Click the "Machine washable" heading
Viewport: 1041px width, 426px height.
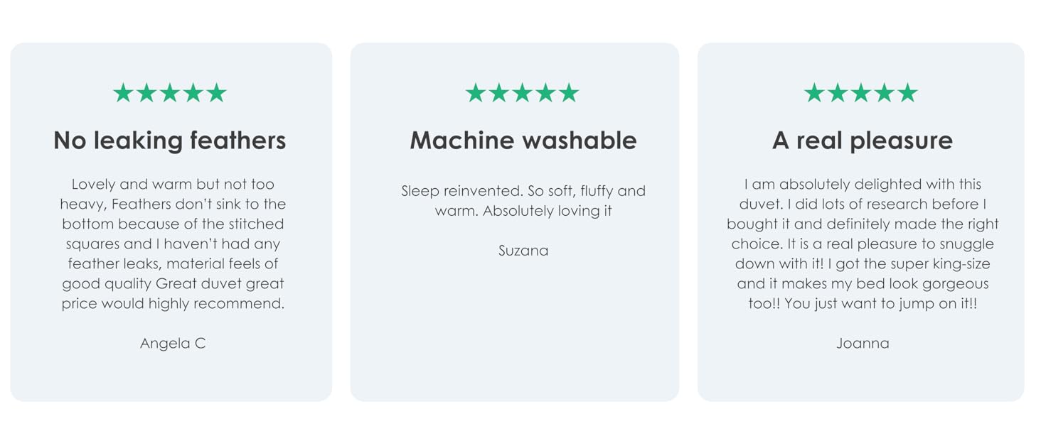point(523,141)
